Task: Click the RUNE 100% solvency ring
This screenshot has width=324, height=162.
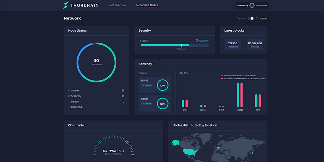Action: 163,85
